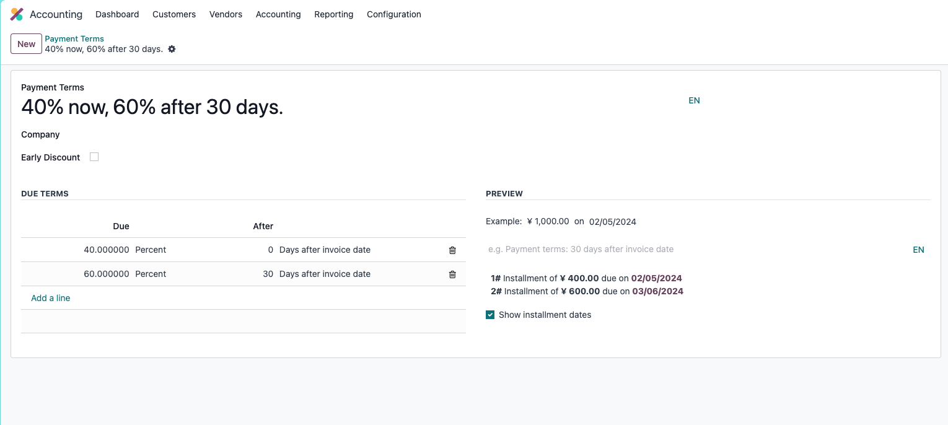Open Percent type in 60.000000 row
The image size is (948, 425).
pyautogui.click(x=151, y=274)
